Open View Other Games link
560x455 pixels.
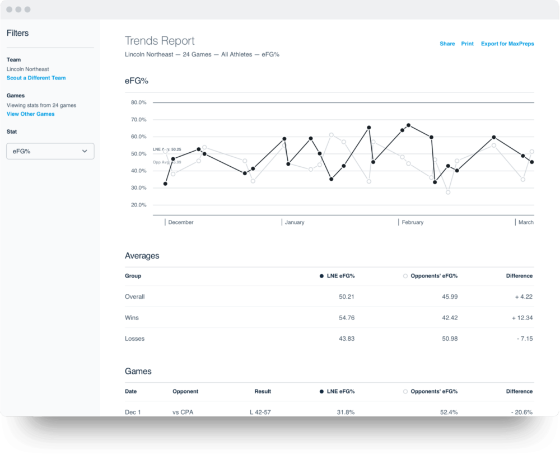30,114
